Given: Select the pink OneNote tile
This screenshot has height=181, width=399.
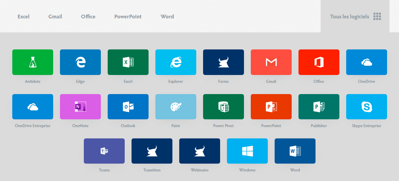Looking at the screenshot, I should pyautogui.click(x=80, y=107).
